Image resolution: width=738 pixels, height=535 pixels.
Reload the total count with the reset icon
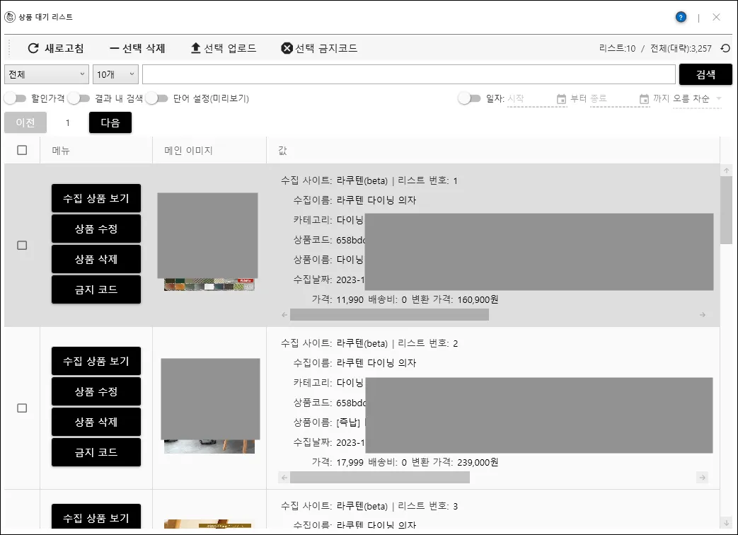point(725,48)
